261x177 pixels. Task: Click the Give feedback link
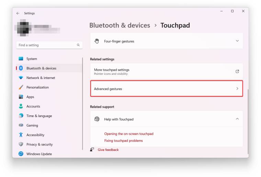pos(108,150)
